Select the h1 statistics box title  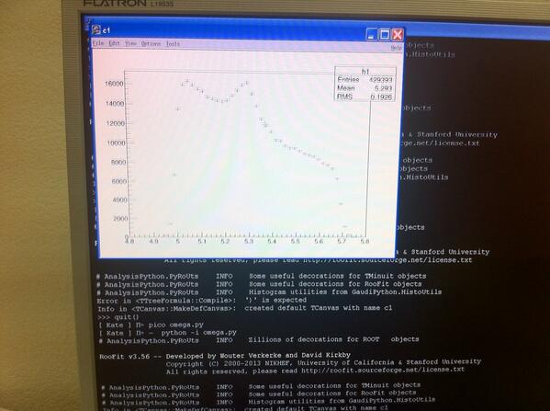pyautogui.click(x=365, y=72)
